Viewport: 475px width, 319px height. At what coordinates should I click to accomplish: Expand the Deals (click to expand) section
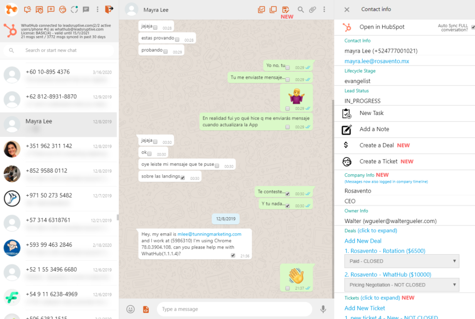point(371,231)
